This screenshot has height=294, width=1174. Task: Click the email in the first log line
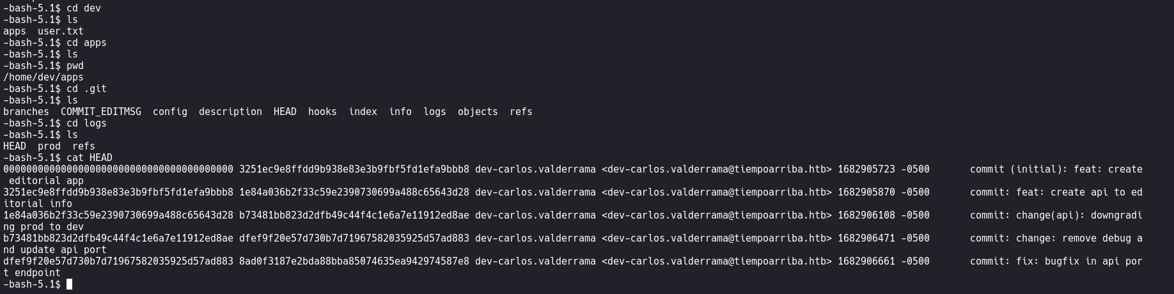click(x=717, y=169)
